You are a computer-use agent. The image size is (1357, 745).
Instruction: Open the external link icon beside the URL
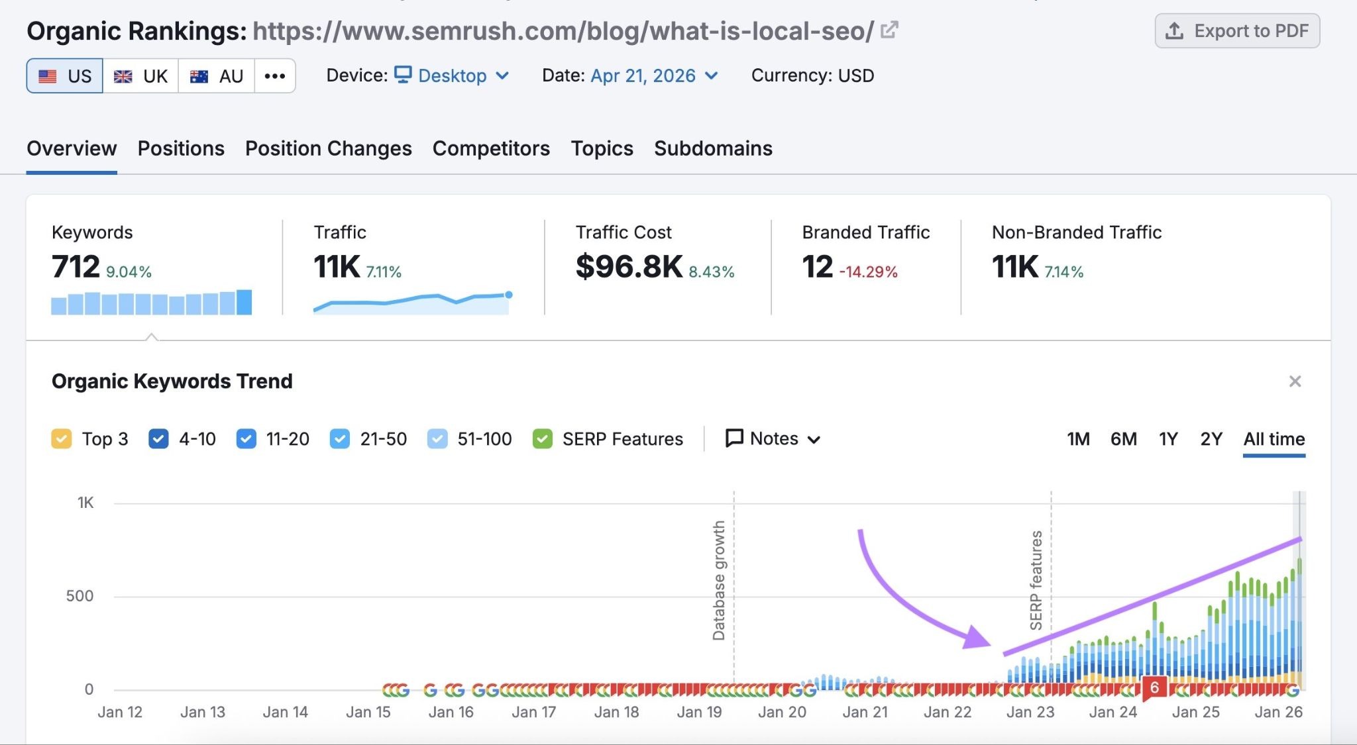point(889,30)
